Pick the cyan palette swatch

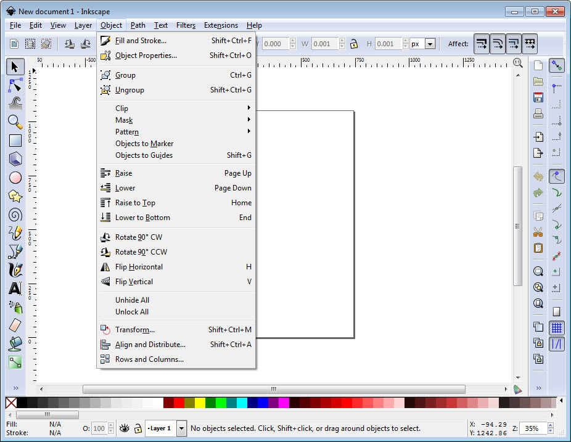[x=242, y=403]
